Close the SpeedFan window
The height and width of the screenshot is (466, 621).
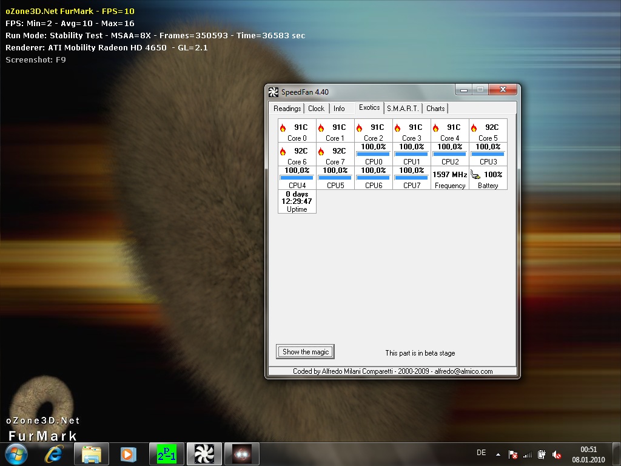(503, 90)
